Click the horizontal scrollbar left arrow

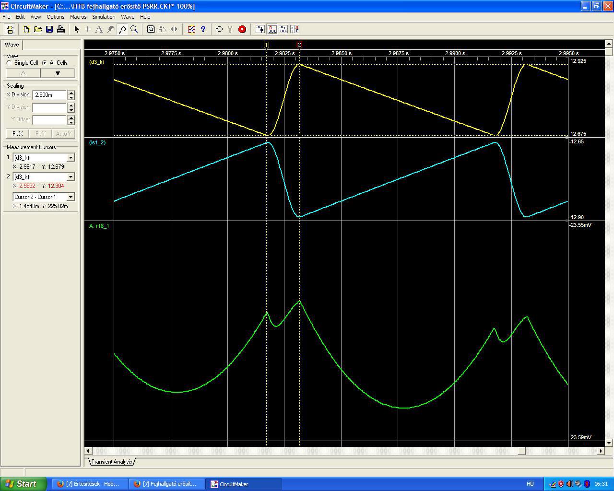point(88,451)
